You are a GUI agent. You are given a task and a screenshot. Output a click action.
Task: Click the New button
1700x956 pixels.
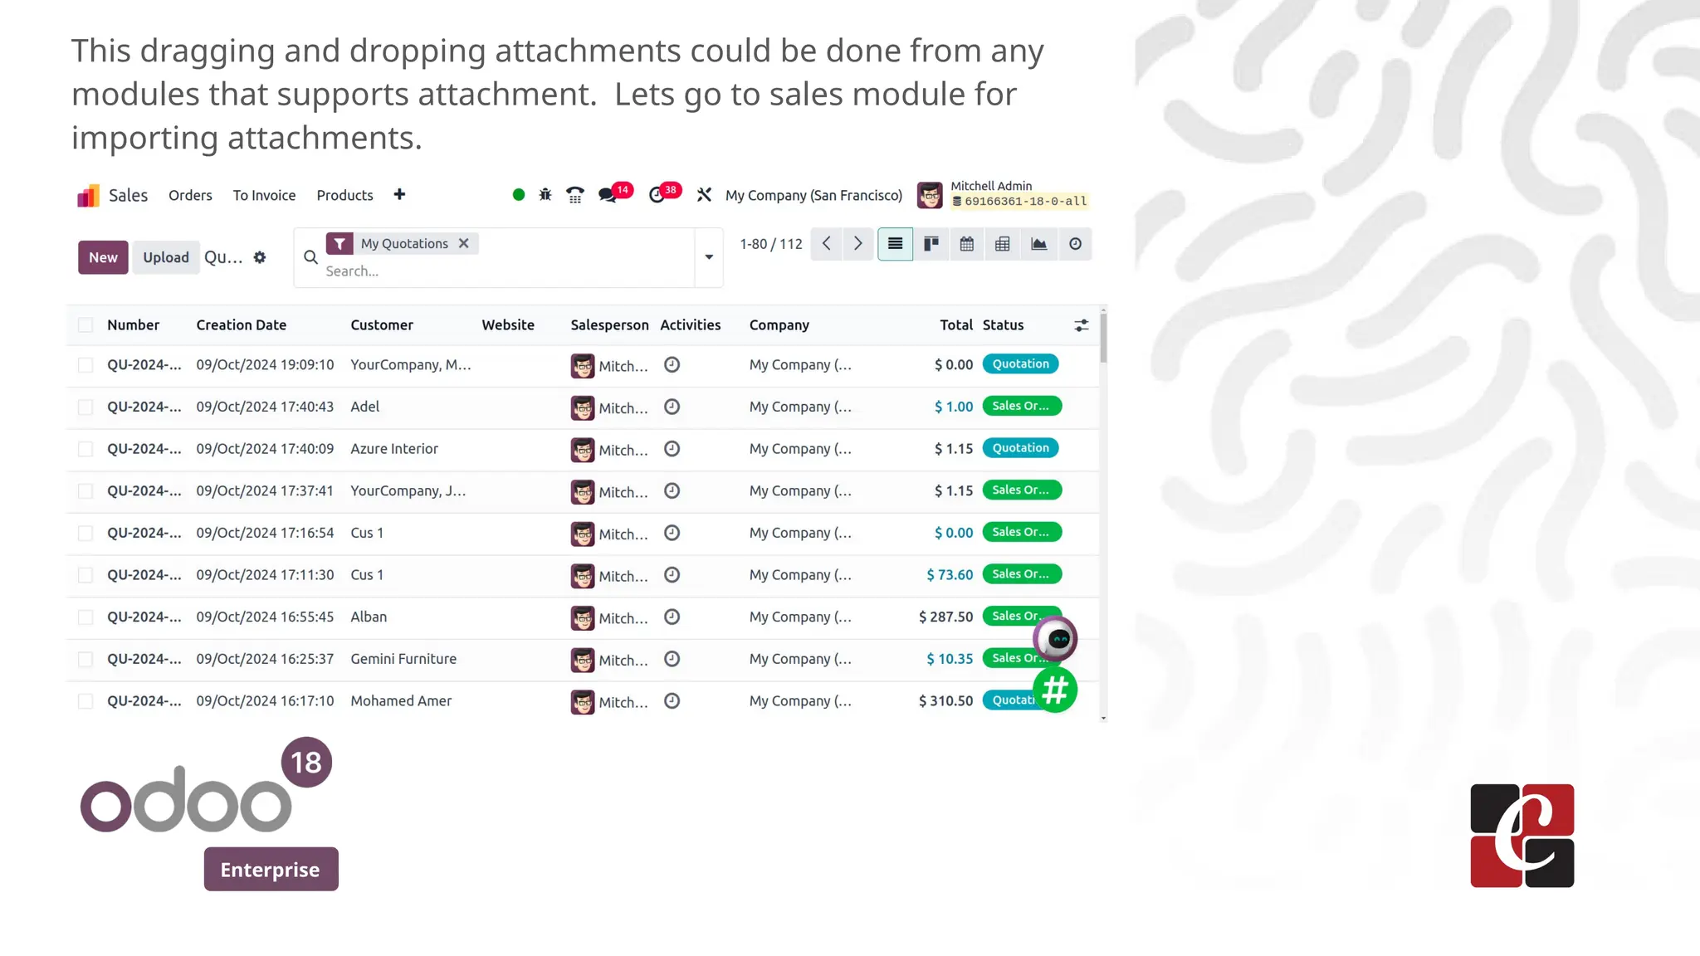tap(103, 257)
